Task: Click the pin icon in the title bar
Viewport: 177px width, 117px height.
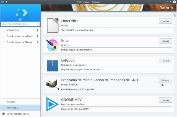Action: pos(6,2)
